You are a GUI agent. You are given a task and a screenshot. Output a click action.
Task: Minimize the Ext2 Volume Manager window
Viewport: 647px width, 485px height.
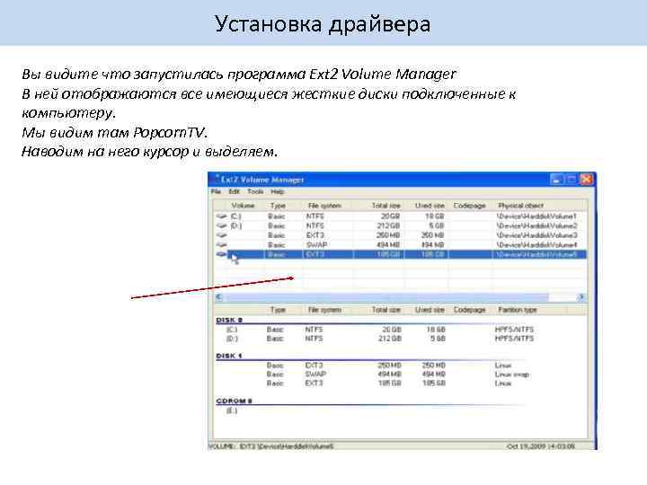pos(556,180)
